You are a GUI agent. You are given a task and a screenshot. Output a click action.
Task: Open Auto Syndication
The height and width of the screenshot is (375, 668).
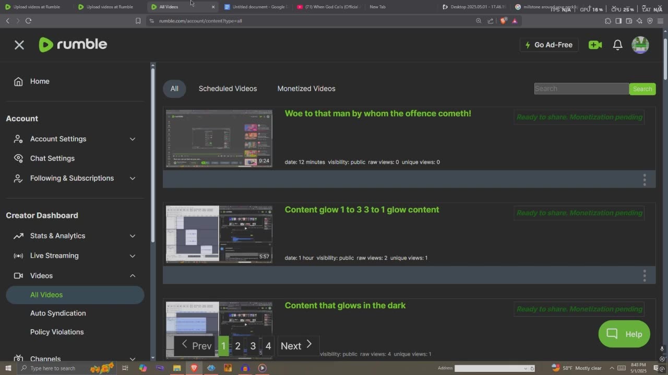pyautogui.click(x=58, y=313)
